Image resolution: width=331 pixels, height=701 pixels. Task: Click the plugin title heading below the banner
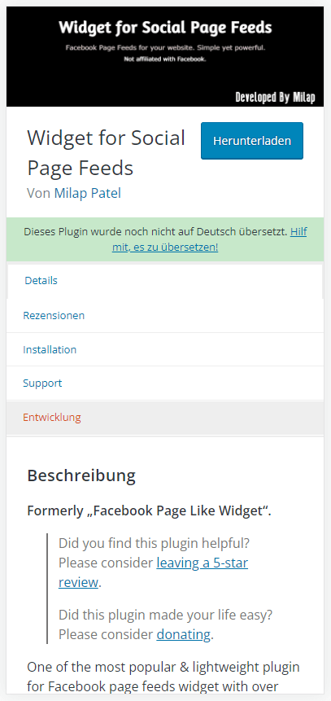click(107, 153)
